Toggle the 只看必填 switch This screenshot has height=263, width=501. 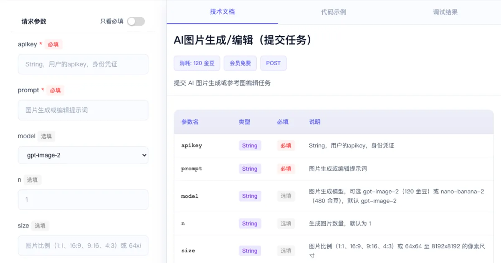point(136,21)
